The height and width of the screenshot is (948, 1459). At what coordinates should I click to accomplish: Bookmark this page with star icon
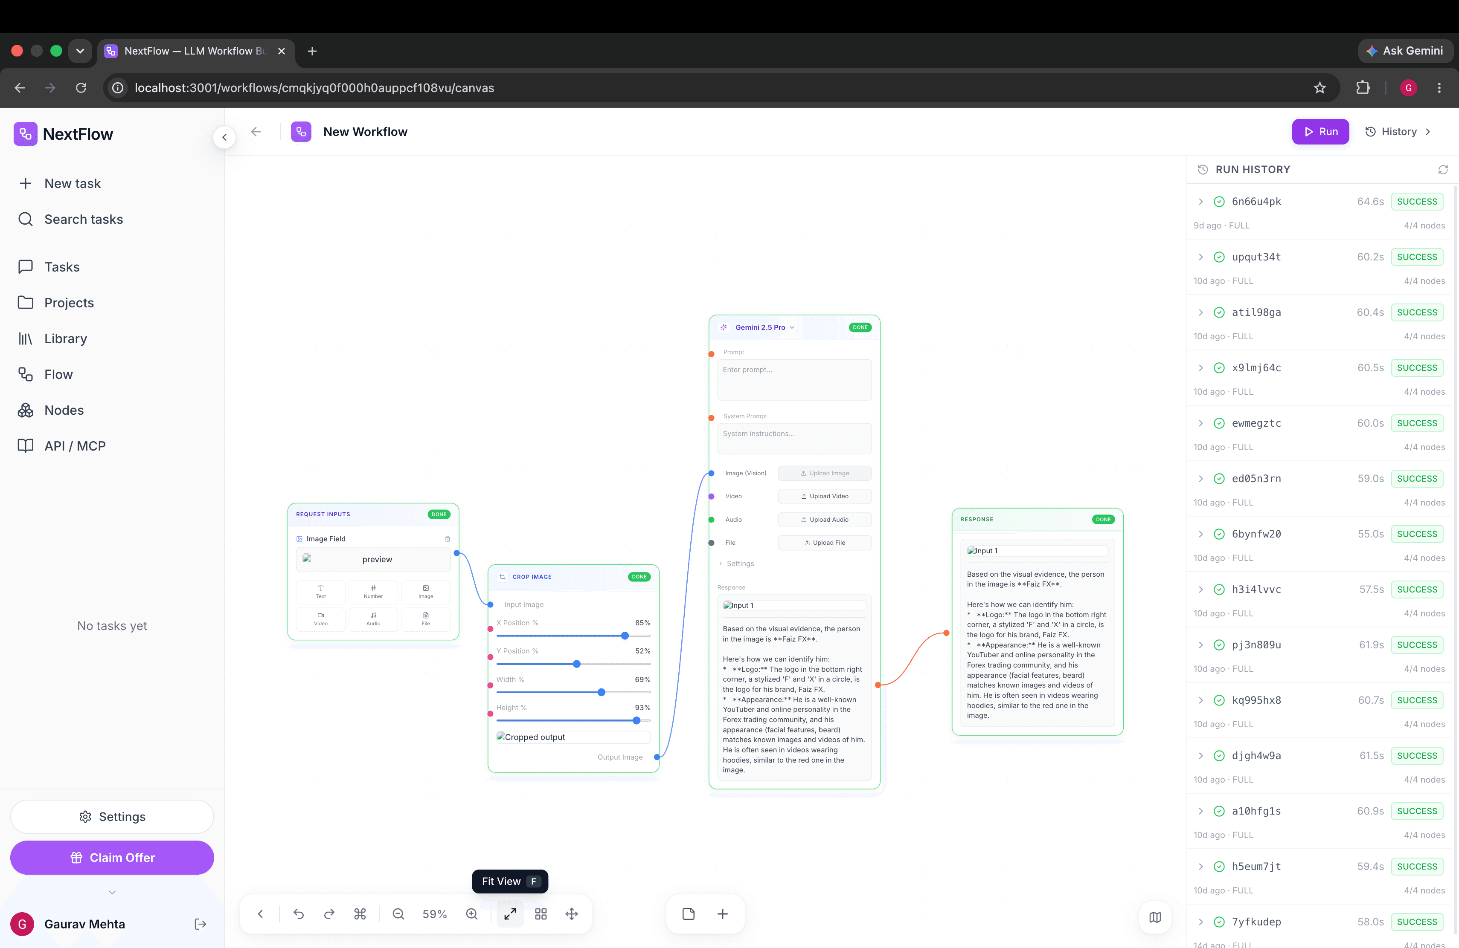click(x=1320, y=87)
